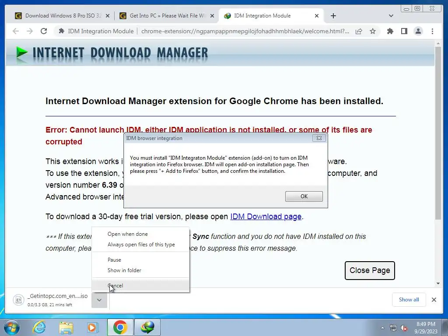The width and height of the screenshot is (448, 336).
Task: Choose Open when done from context menu
Action: click(140, 234)
